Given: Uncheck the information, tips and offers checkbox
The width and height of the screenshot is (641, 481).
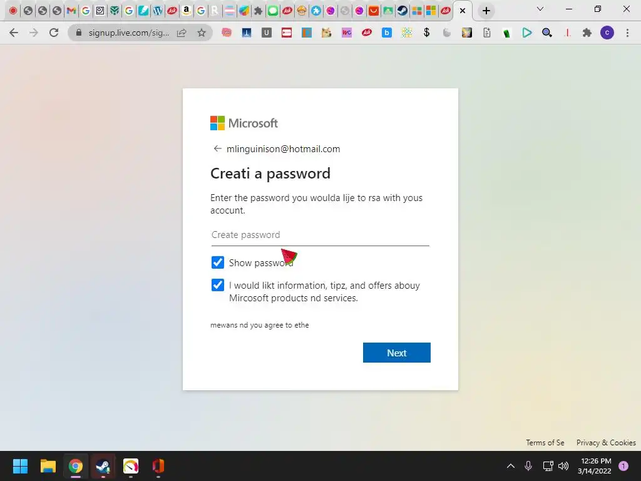Looking at the screenshot, I should 217,285.
